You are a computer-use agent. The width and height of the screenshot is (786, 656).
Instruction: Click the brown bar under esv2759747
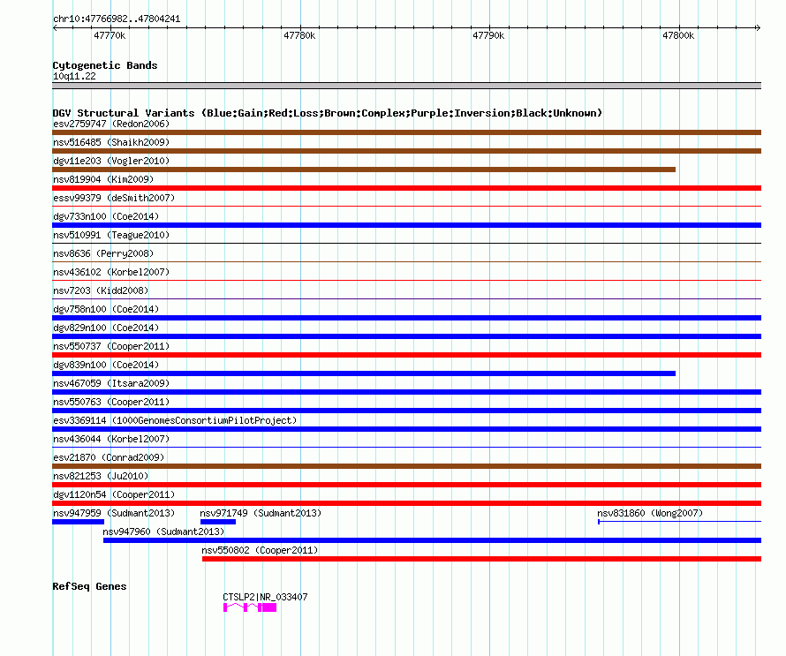point(406,132)
